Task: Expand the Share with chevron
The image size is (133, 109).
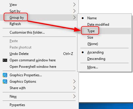Action: [74, 88]
